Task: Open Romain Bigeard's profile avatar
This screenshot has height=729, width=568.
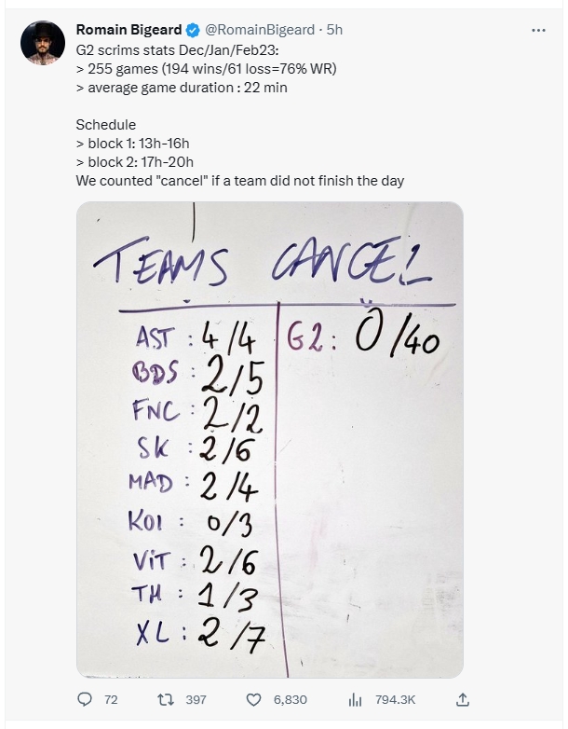Action: click(43, 43)
